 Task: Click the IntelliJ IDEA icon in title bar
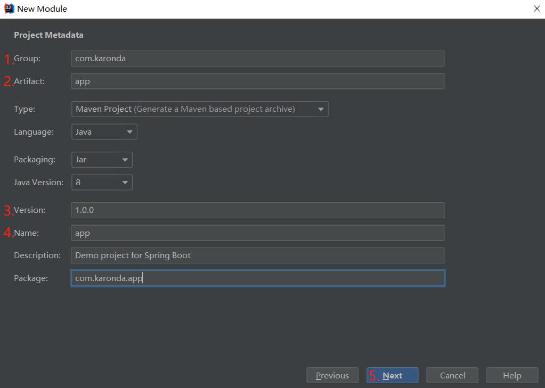coord(9,9)
